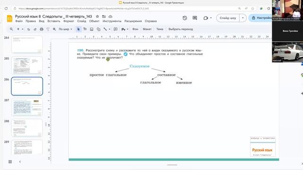
Task: Open the Инструменты menu
Action: pyautogui.click(x=112, y=21)
